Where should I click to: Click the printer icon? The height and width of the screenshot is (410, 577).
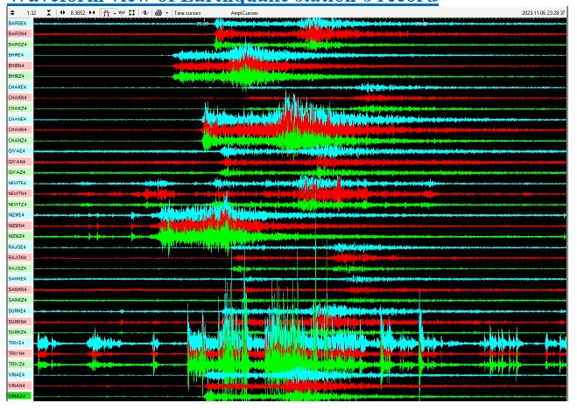pos(158,13)
